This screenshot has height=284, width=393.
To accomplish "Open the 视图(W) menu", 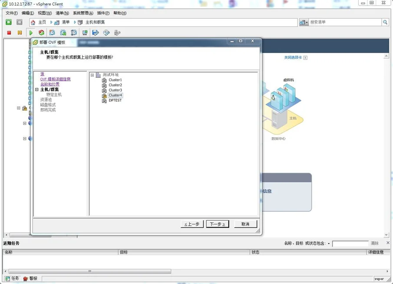I will coord(45,13).
